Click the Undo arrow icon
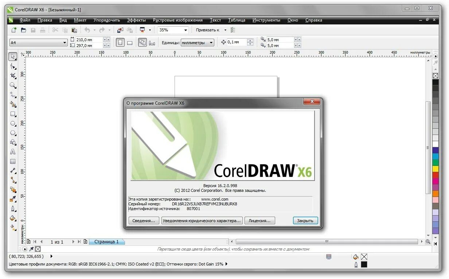Viewport: 449px width, 279px height. (87, 30)
